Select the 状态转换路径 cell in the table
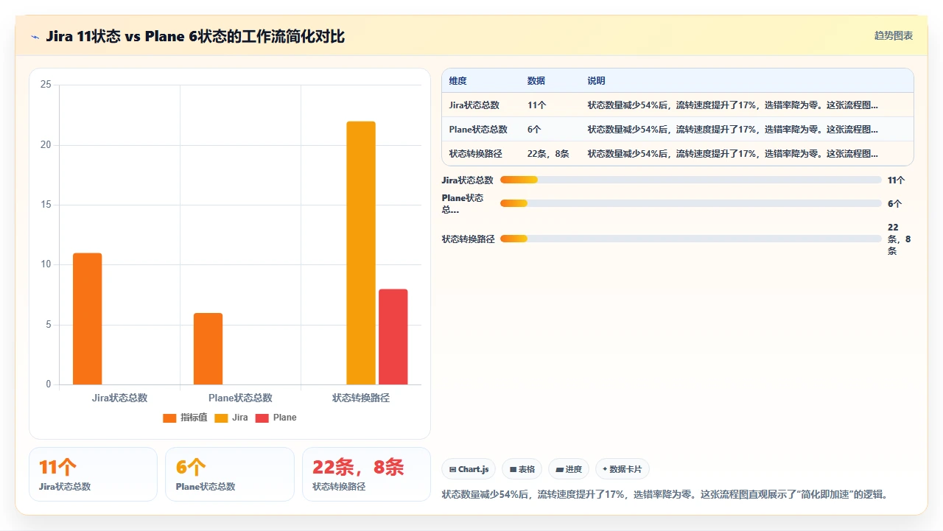943x531 pixels. point(476,154)
